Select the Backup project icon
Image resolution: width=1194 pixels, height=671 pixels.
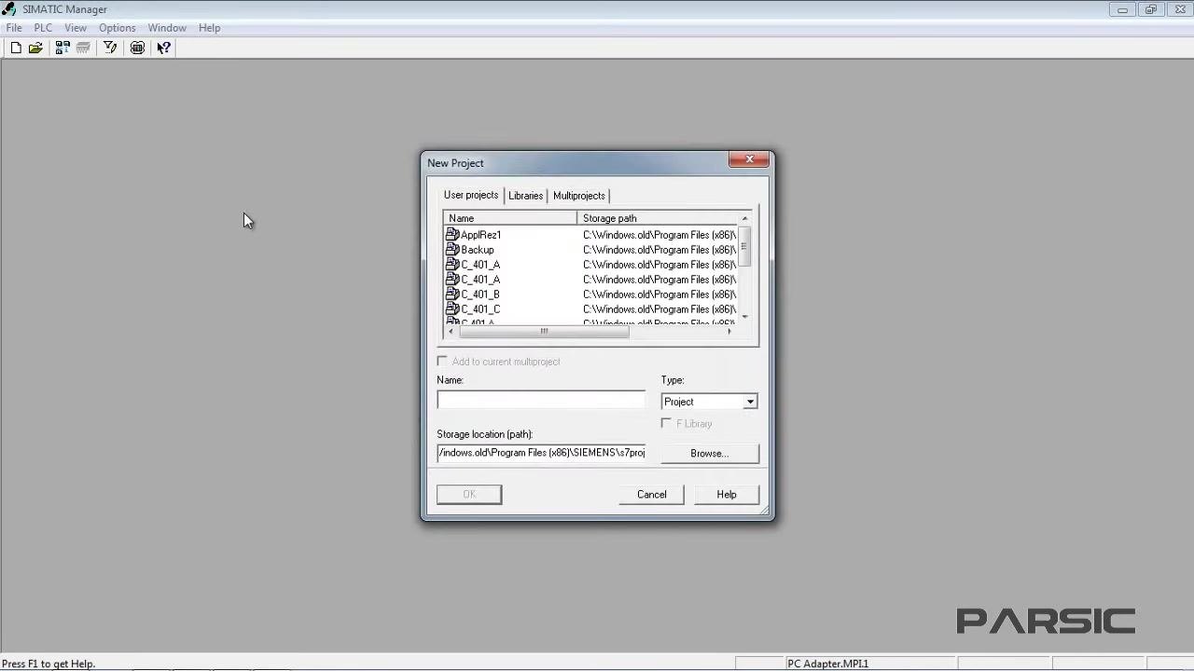pos(452,250)
